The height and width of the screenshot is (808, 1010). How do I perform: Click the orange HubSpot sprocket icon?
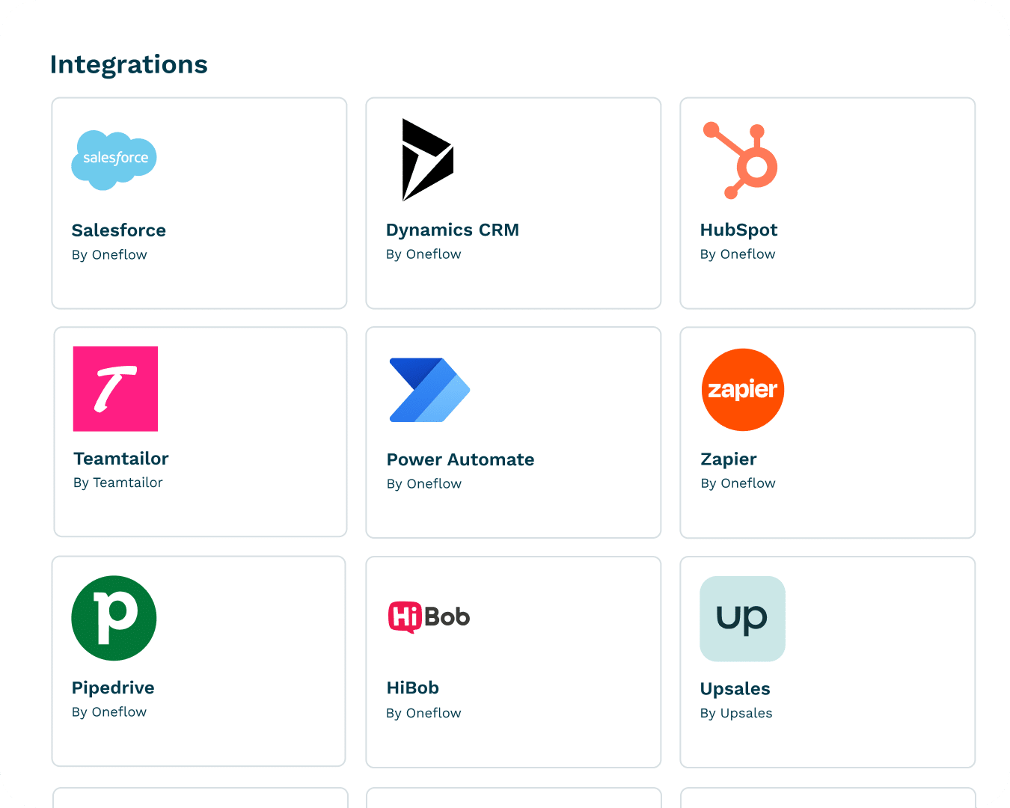741,160
